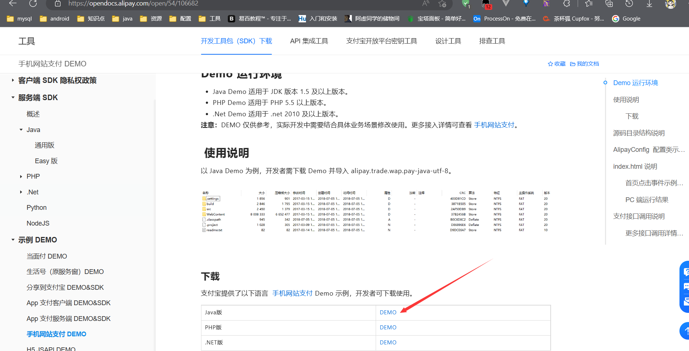Open the collections icon in toolbar
The height and width of the screenshot is (351, 689).
(x=609, y=3)
